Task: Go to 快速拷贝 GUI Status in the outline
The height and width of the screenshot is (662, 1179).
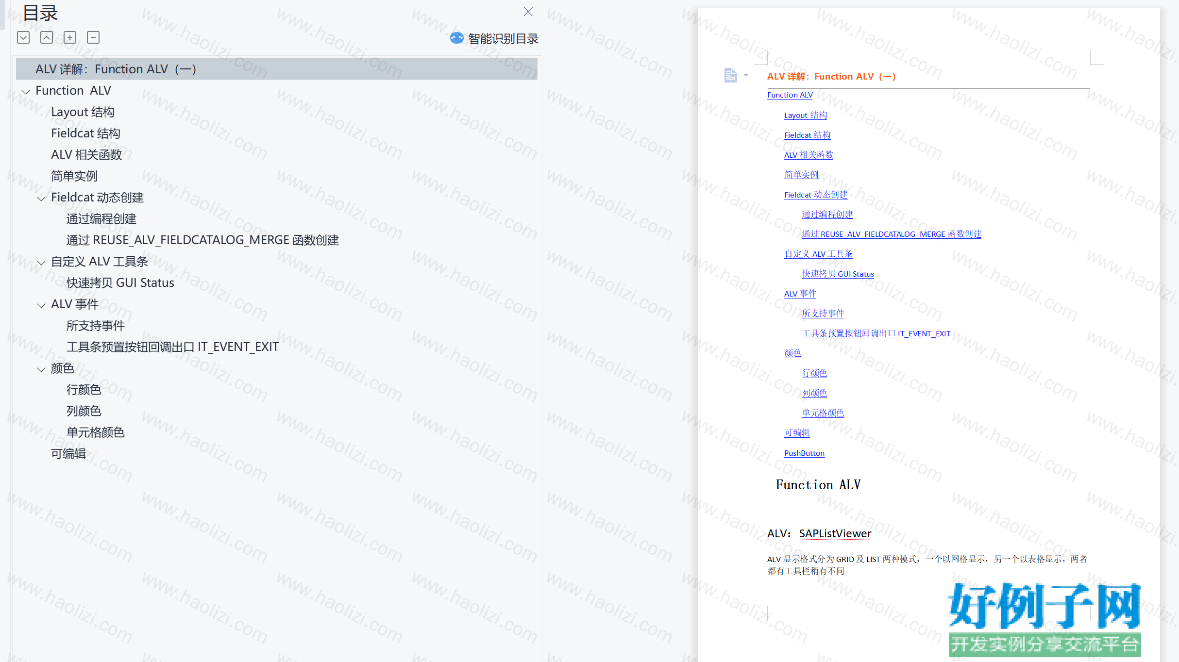Action: 120,282
